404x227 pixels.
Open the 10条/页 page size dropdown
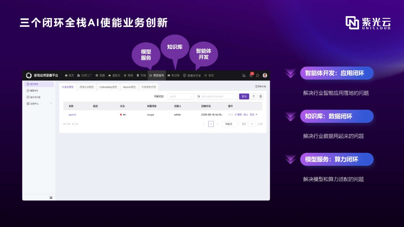[x=230, y=124]
